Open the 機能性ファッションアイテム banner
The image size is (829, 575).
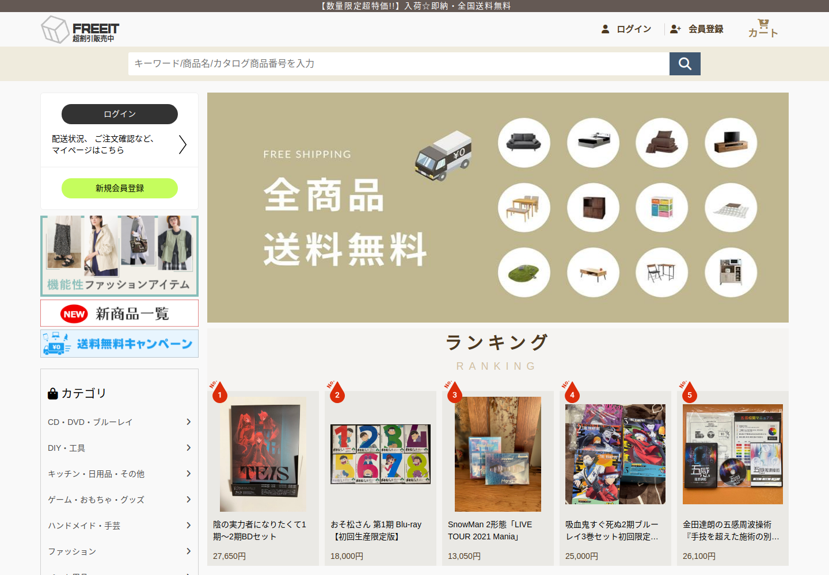(119, 256)
